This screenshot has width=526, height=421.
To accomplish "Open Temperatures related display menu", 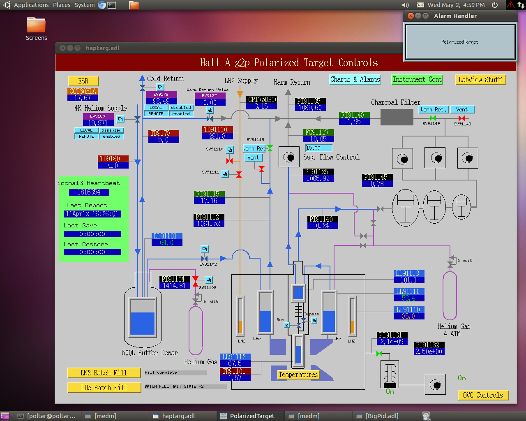I will tap(298, 375).
